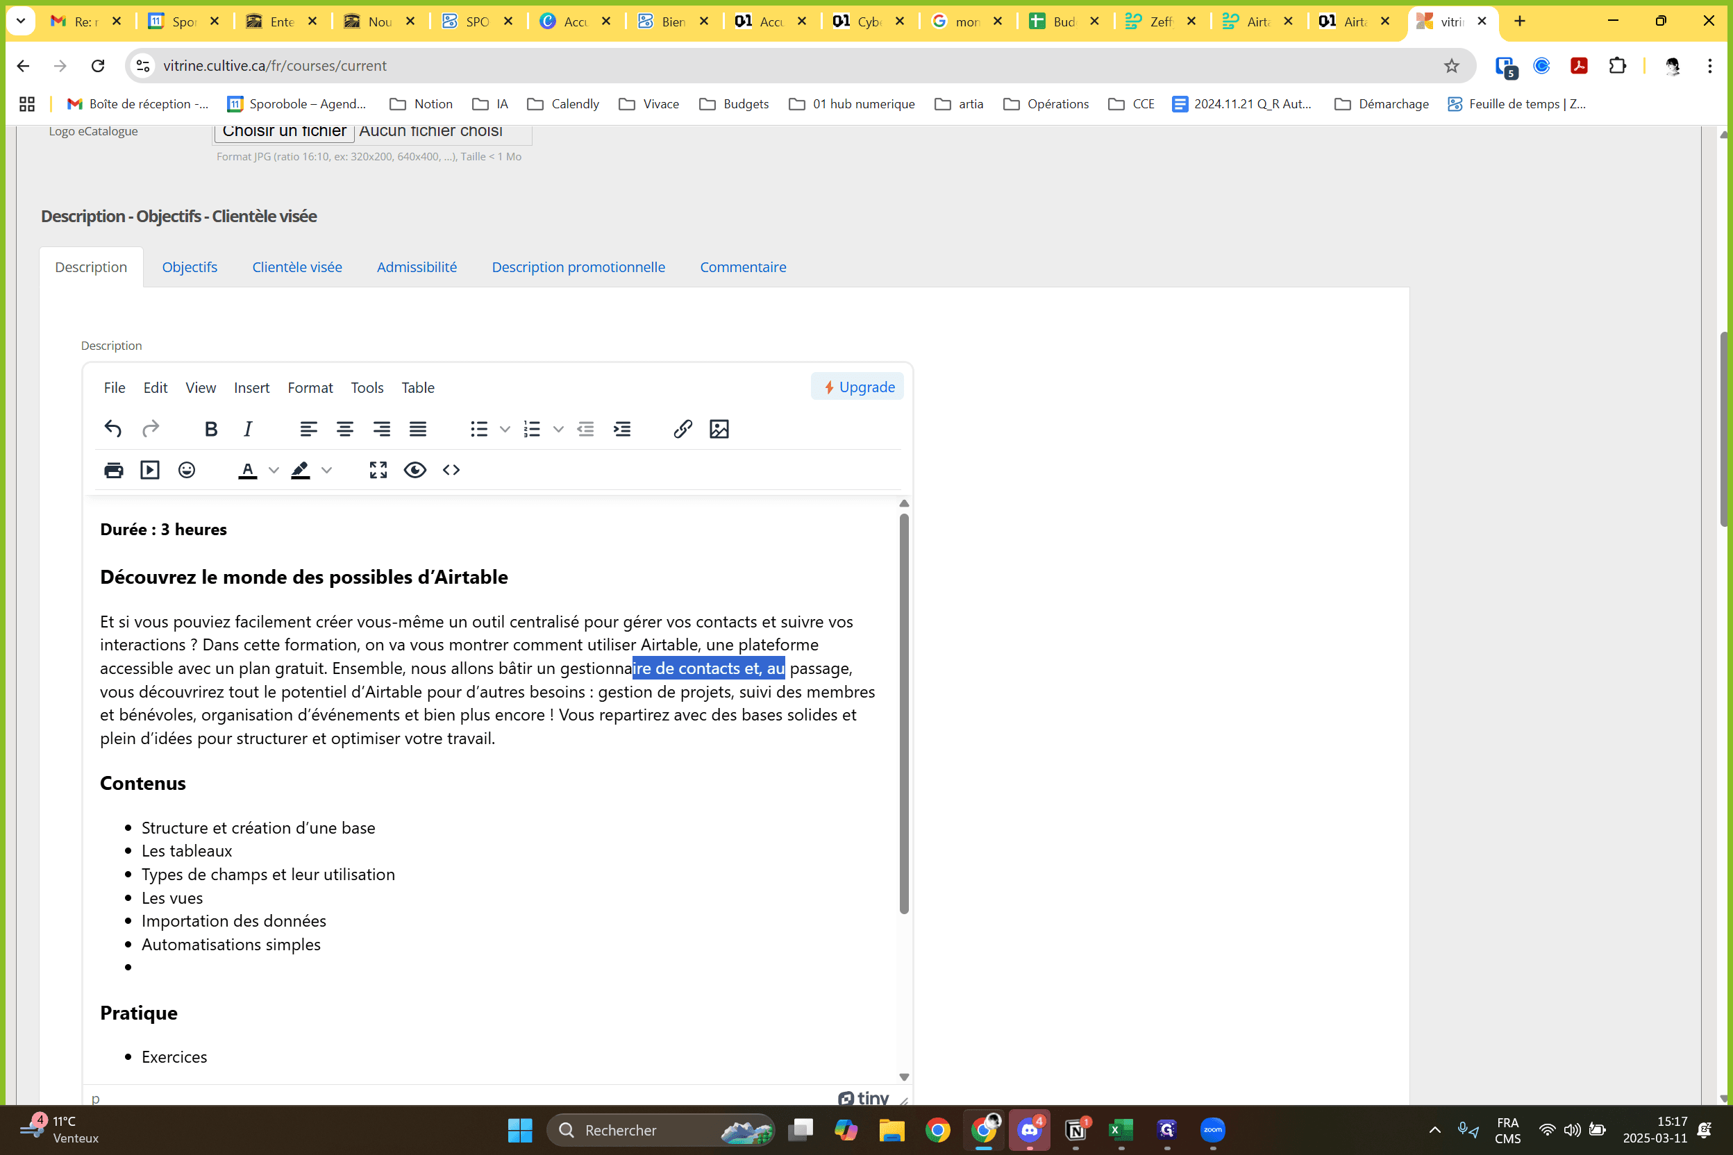
Task: Switch editor to fullscreen mode
Action: (x=378, y=470)
